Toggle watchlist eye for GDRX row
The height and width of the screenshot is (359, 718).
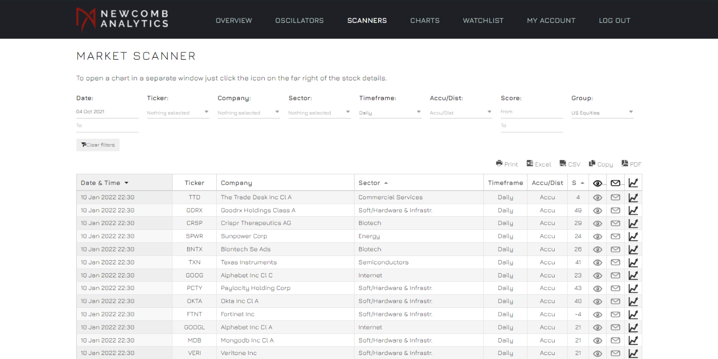coord(597,211)
